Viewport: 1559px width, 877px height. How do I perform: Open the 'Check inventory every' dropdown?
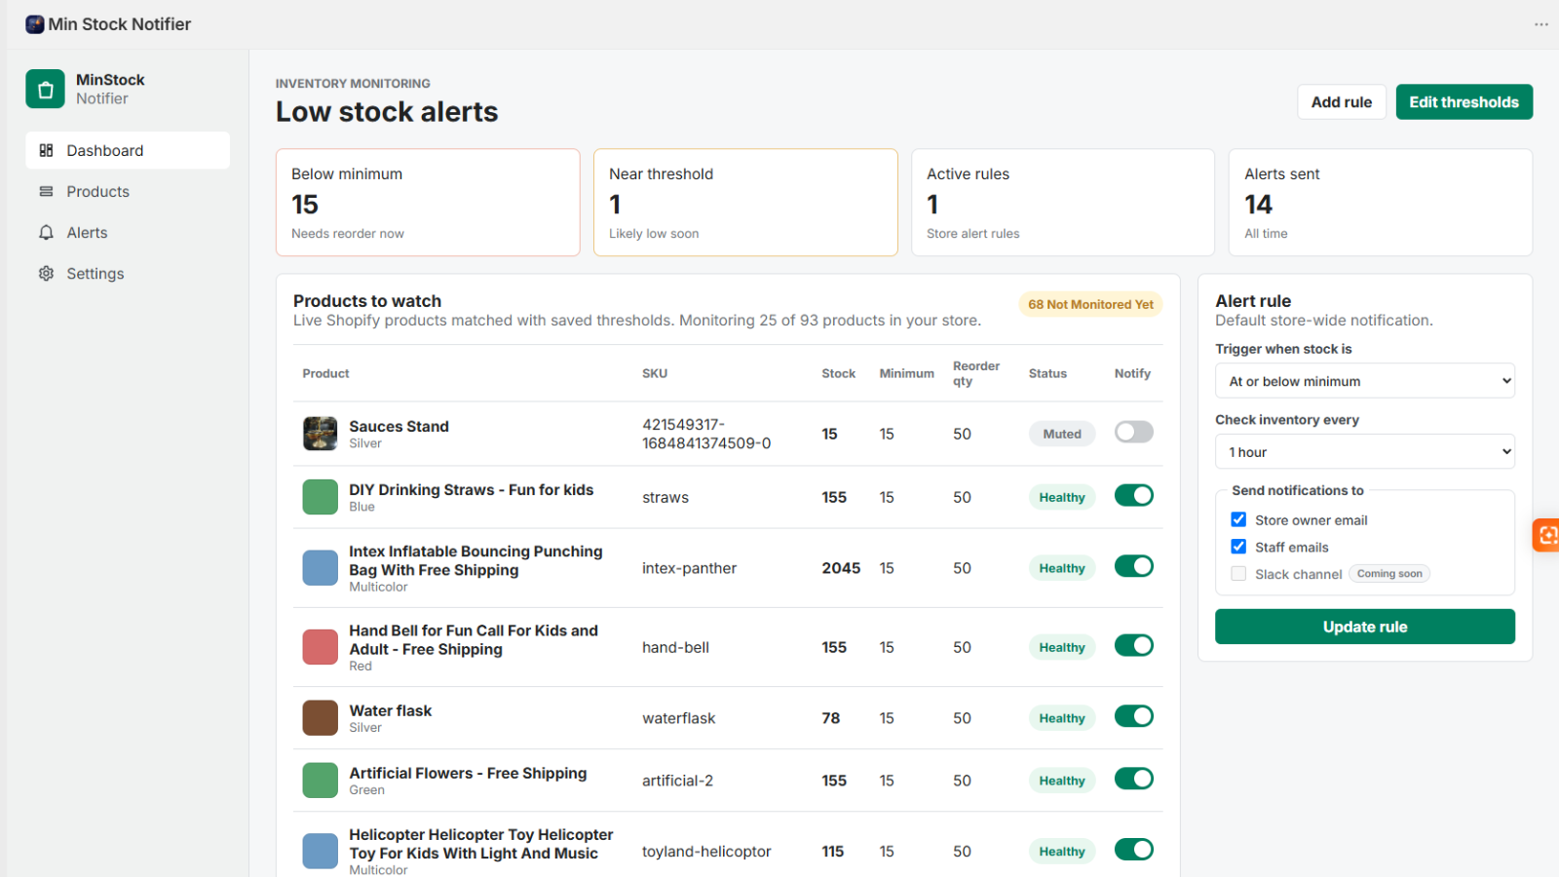[x=1364, y=451]
